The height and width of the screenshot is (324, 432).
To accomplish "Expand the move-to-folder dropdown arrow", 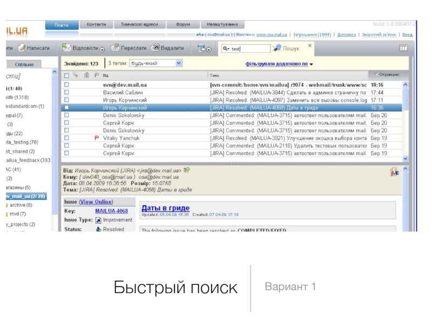I will point(209,50).
